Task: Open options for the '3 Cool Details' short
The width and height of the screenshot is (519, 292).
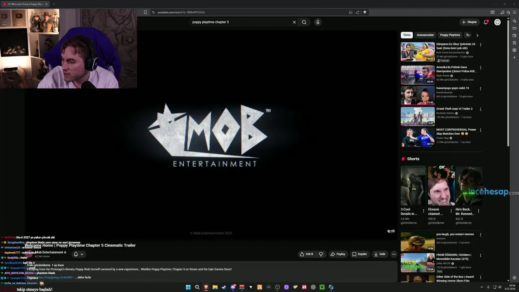Action: [424, 211]
